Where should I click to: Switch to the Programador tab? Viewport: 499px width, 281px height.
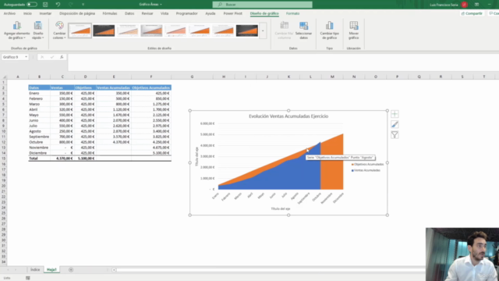pos(187,13)
